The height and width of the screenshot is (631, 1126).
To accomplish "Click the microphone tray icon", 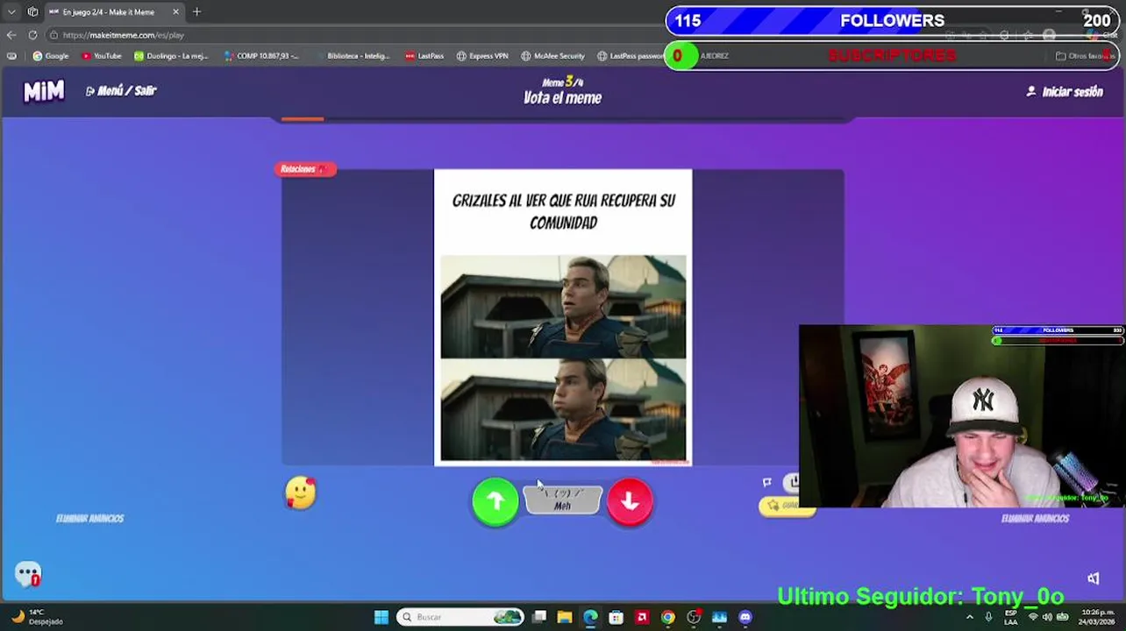I will coord(988,617).
